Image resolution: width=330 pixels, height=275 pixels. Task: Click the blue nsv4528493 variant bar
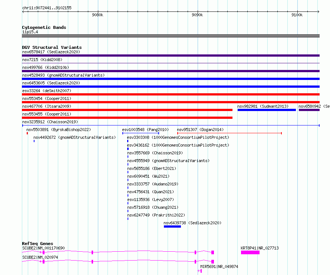[171, 79]
